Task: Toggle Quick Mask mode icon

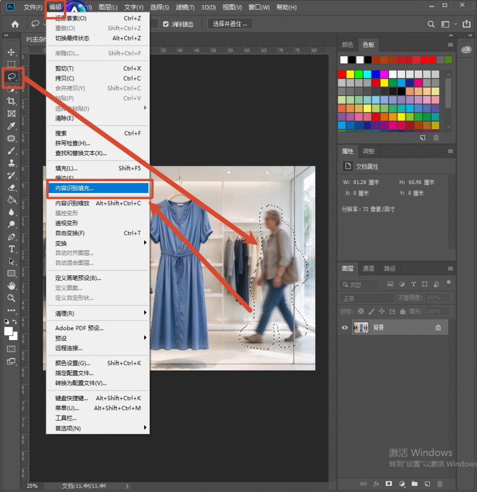Action: point(11,349)
